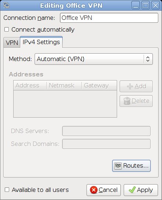This screenshot has width=162, height=200.
Task: Click the trash can icon on Delete
Action: 127,101
